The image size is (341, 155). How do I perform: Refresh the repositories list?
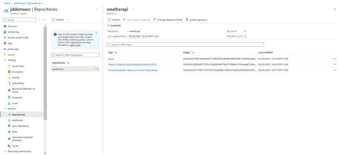[58, 20]
